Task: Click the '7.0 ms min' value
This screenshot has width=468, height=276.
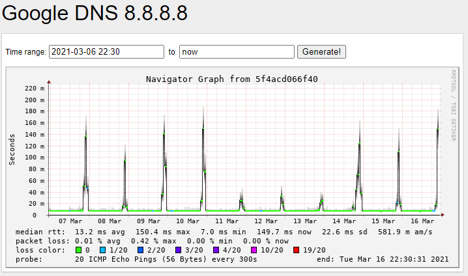Action: coord(224,232)
